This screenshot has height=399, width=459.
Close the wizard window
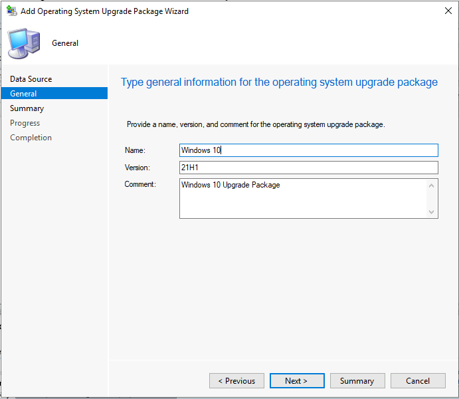[x=448, y=11]
